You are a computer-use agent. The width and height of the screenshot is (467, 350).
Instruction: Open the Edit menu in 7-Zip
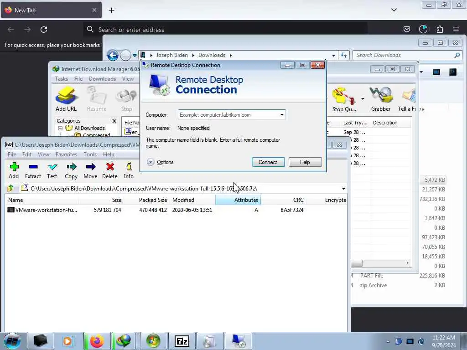coord(27,154)
